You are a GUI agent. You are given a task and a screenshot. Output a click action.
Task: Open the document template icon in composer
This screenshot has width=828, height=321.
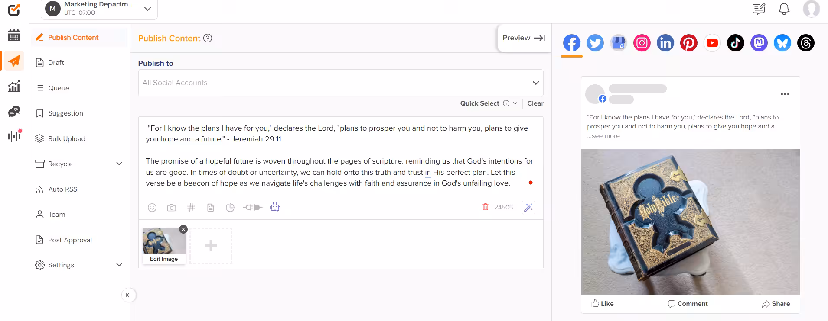[x=211, y=208]
